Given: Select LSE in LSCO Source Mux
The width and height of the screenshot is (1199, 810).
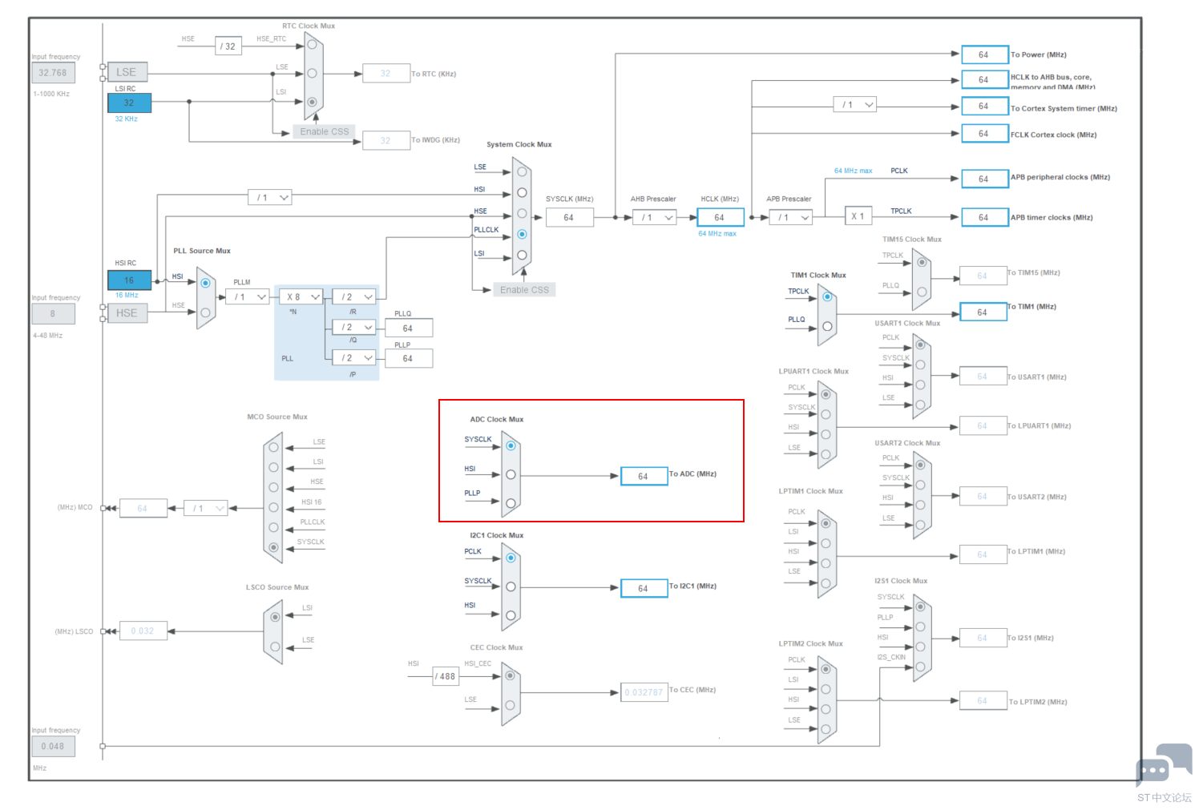Looking at the screenshot, I should tap(275, 646).
